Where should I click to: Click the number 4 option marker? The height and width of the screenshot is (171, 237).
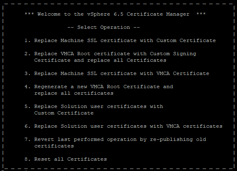[x=27, y=87]
